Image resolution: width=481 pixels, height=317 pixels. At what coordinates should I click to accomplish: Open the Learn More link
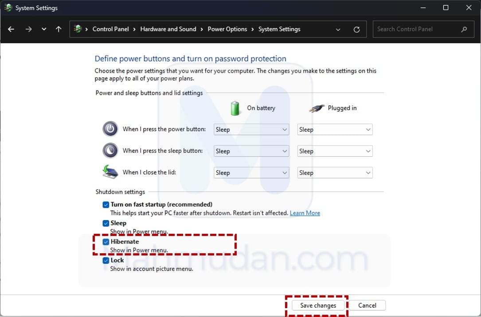[x=305, y=213]
